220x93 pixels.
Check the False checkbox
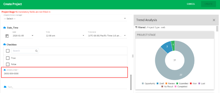click(x=8, y=64)
